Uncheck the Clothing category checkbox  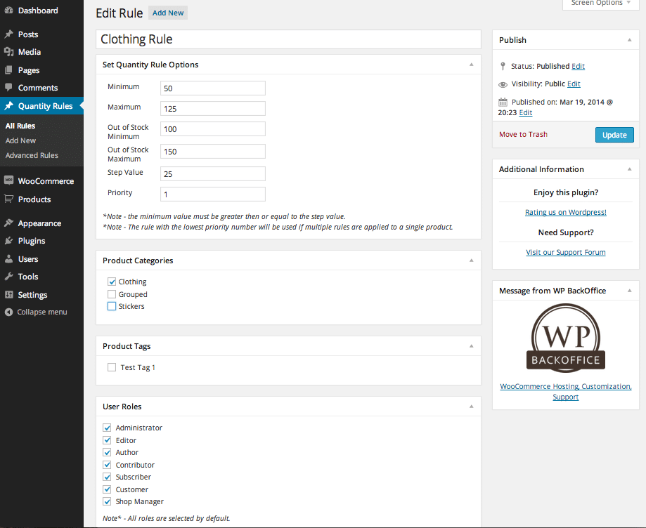point(112,282)
